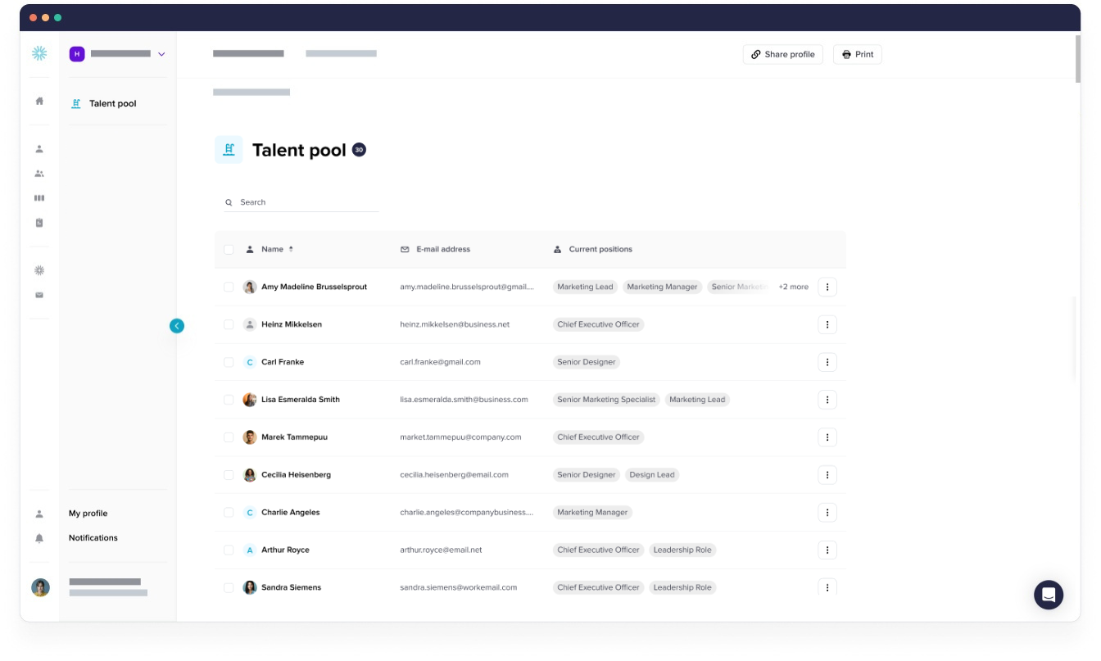This screenshot has width=1101, height=661.
Task: Open the home icon in left rail
Action: (39, 101)
